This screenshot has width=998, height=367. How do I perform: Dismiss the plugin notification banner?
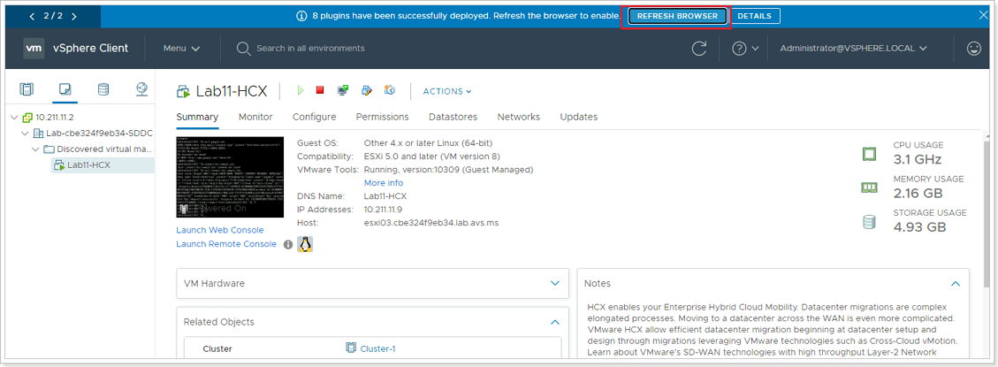point(983,16)
